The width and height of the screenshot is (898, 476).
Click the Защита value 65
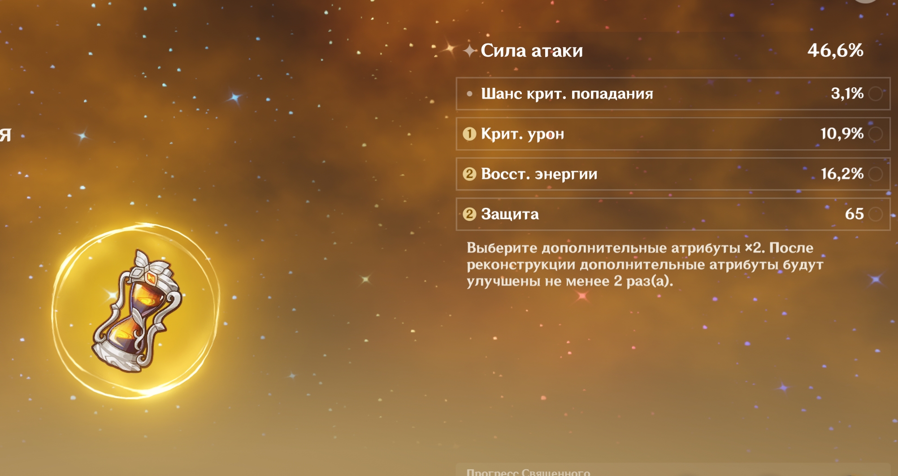(x=854, y=214)
